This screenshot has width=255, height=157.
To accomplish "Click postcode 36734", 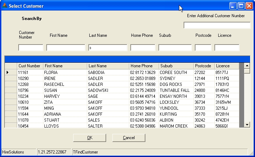I will (x=200, y=102).
